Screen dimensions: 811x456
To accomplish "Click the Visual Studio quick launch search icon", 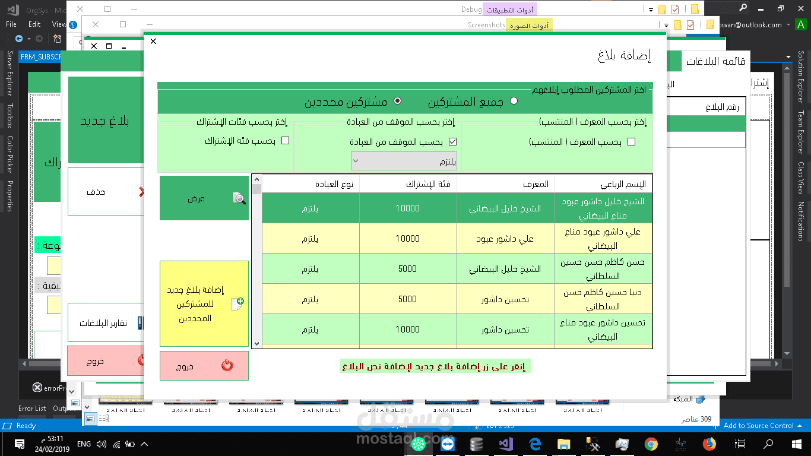I will (x=743, y=8).
